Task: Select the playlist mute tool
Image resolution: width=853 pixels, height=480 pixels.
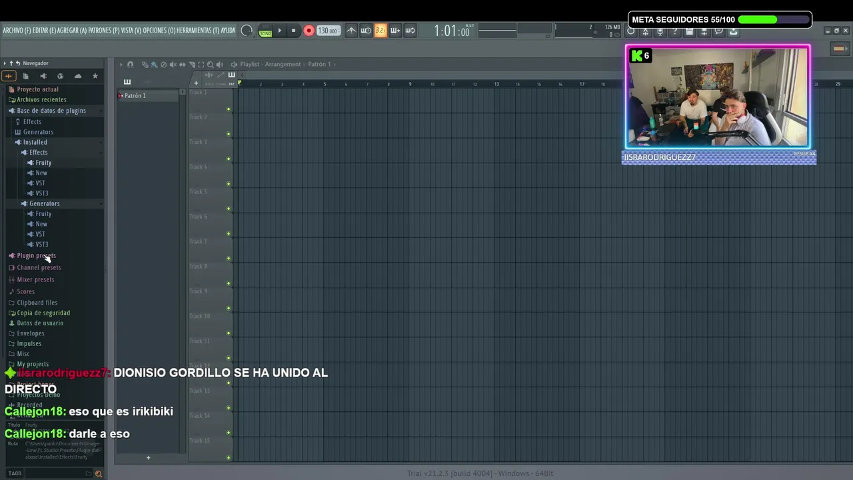Action: pos(173,65)
